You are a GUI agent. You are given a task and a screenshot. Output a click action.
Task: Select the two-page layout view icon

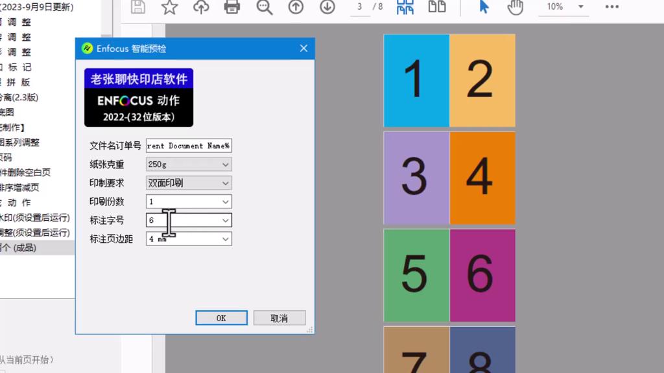[x=405, y=7]
